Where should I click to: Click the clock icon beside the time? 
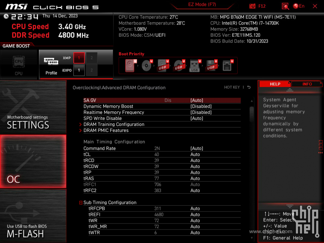6,16
